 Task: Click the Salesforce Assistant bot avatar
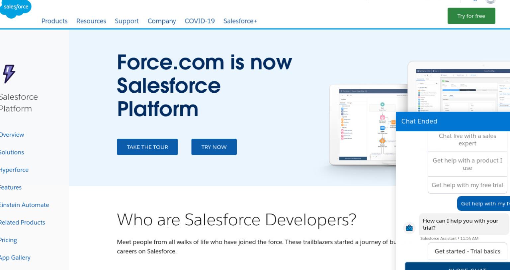(x=409, y=228)
